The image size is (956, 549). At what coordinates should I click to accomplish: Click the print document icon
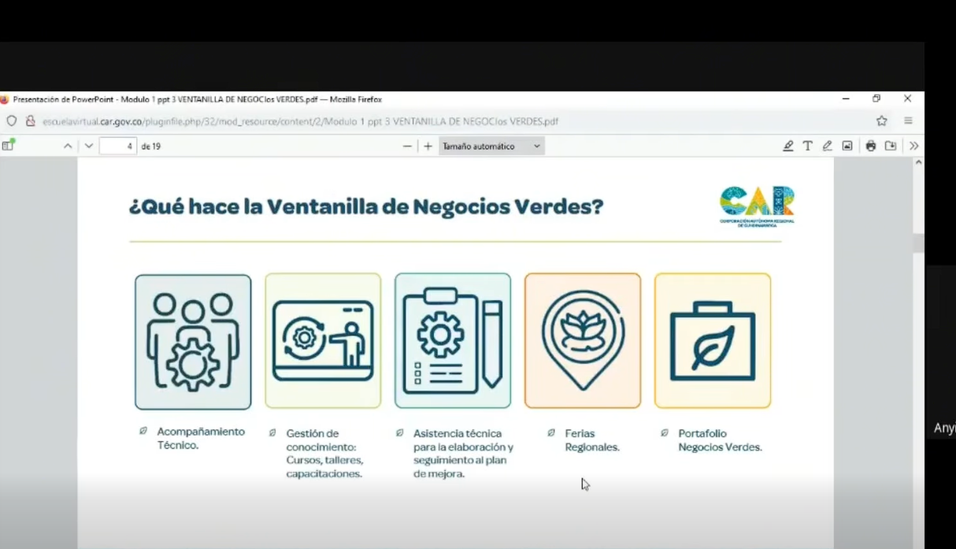[x=871, y=146]
